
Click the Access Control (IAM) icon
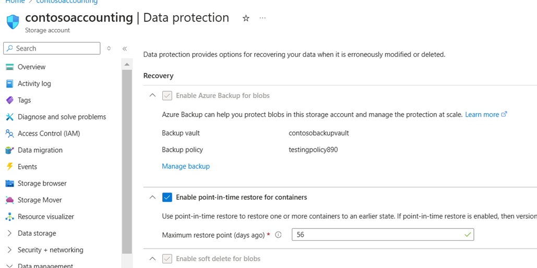tap(9, 133)
